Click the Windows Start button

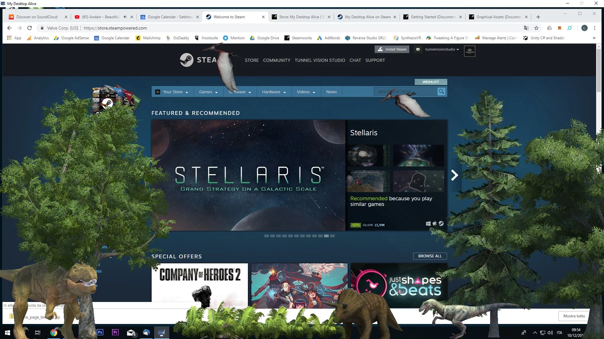click(x=8, y=332)
